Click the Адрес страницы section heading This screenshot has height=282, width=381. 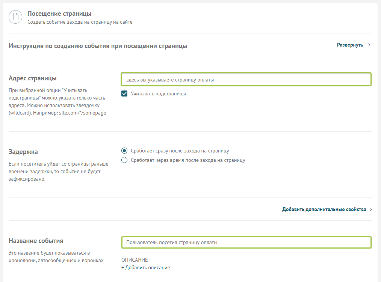pos(32,78)
